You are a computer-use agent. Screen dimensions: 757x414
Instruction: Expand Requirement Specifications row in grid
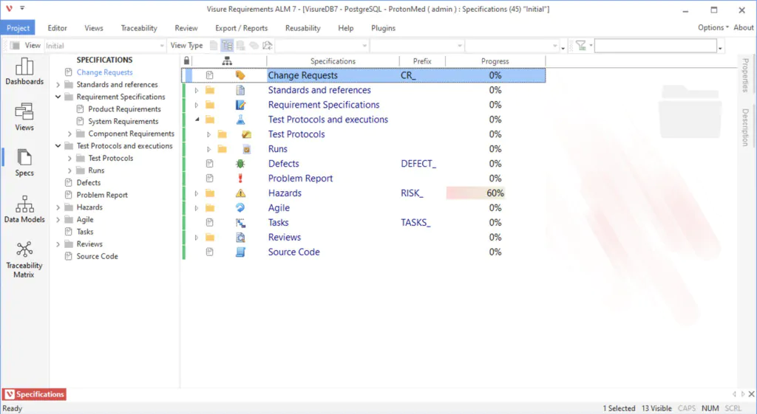[x=197, y=105]
